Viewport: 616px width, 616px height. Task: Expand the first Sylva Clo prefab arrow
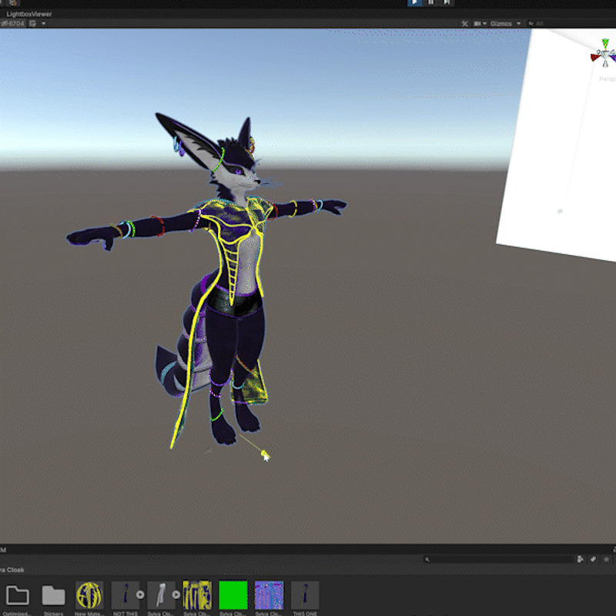tap(139, 593)
